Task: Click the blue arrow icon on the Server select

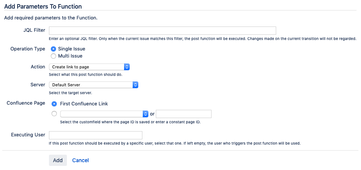Action: point(136,85)
